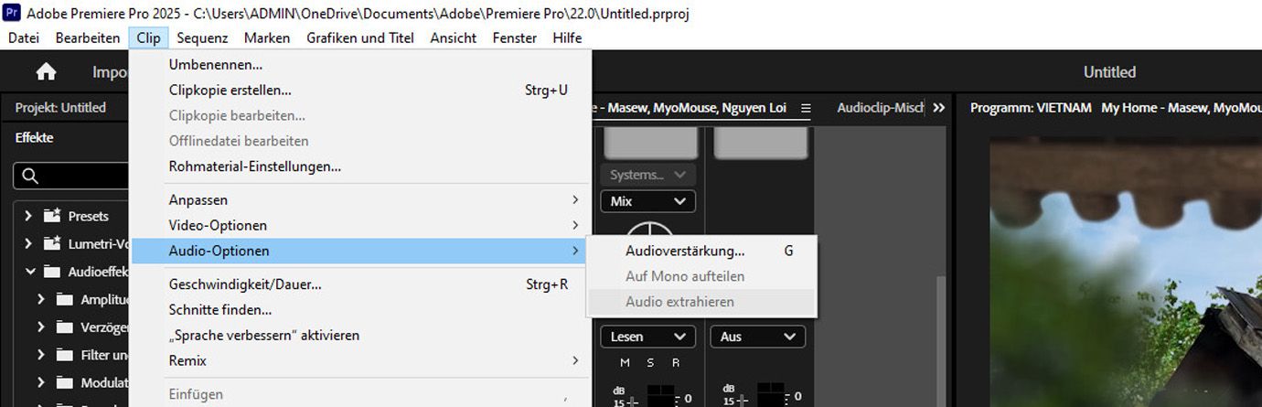
Task: Open the Lesen automation mode dropdown
Action: point(648,337)
